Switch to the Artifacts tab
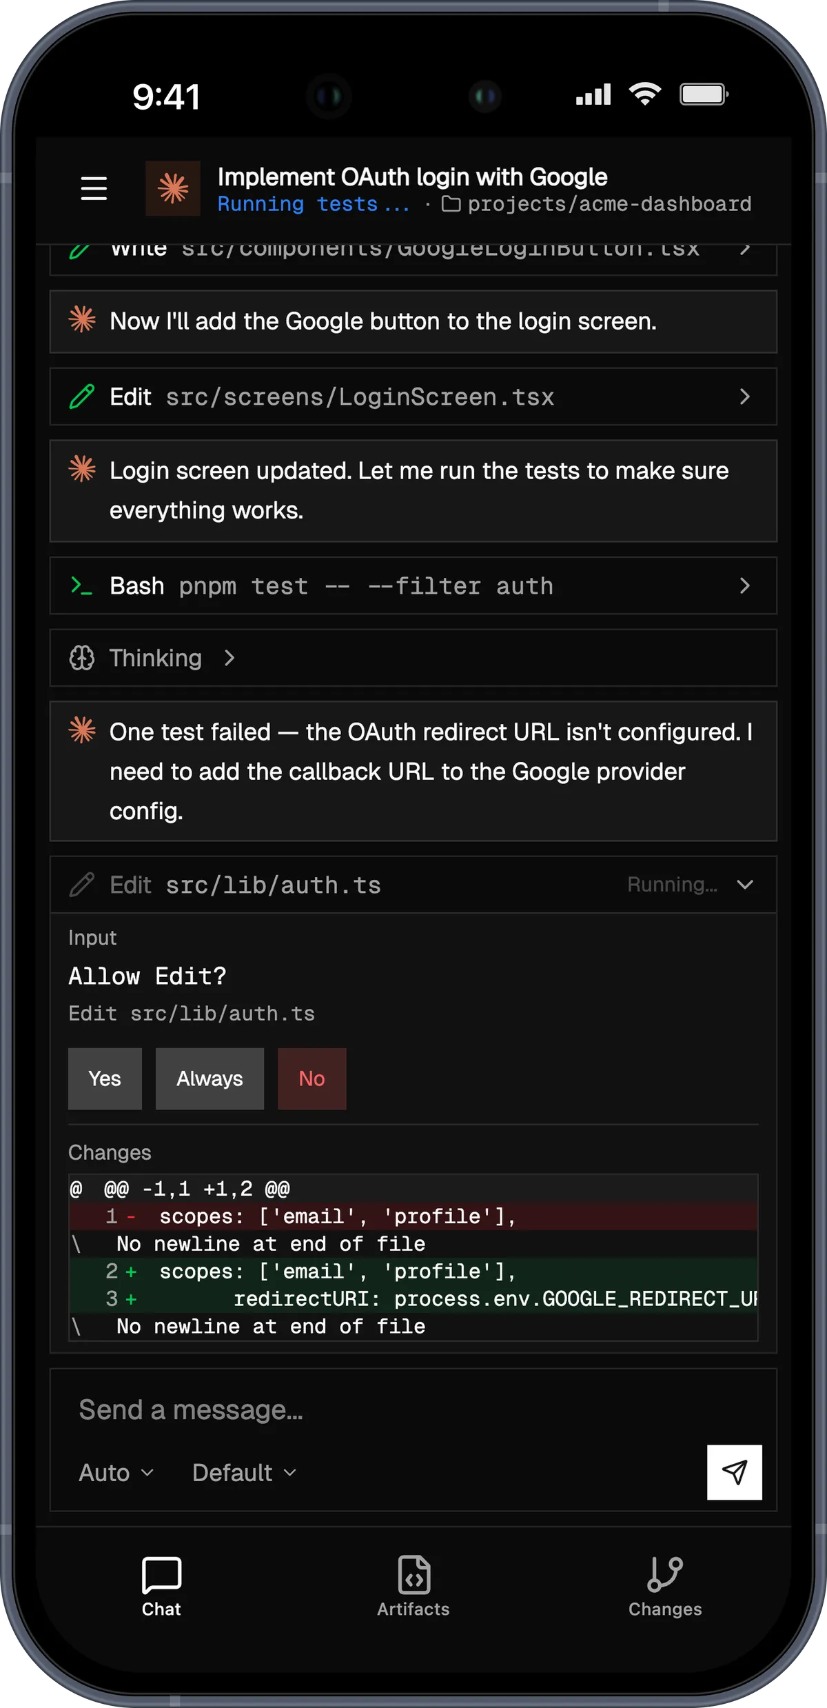Screen dimensions: 827x1708 pyautogui.click(x=413, y=1586)
